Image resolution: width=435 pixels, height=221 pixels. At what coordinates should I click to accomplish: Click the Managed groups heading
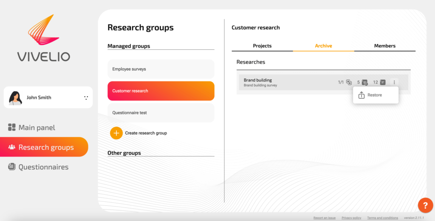(129, 46)
